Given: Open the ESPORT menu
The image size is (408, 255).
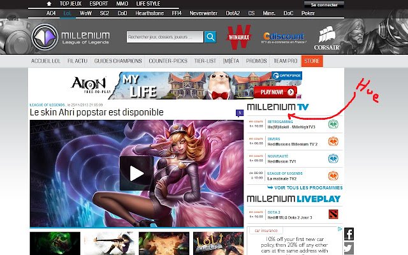Looking at the screenshot, I should [99, 4].
